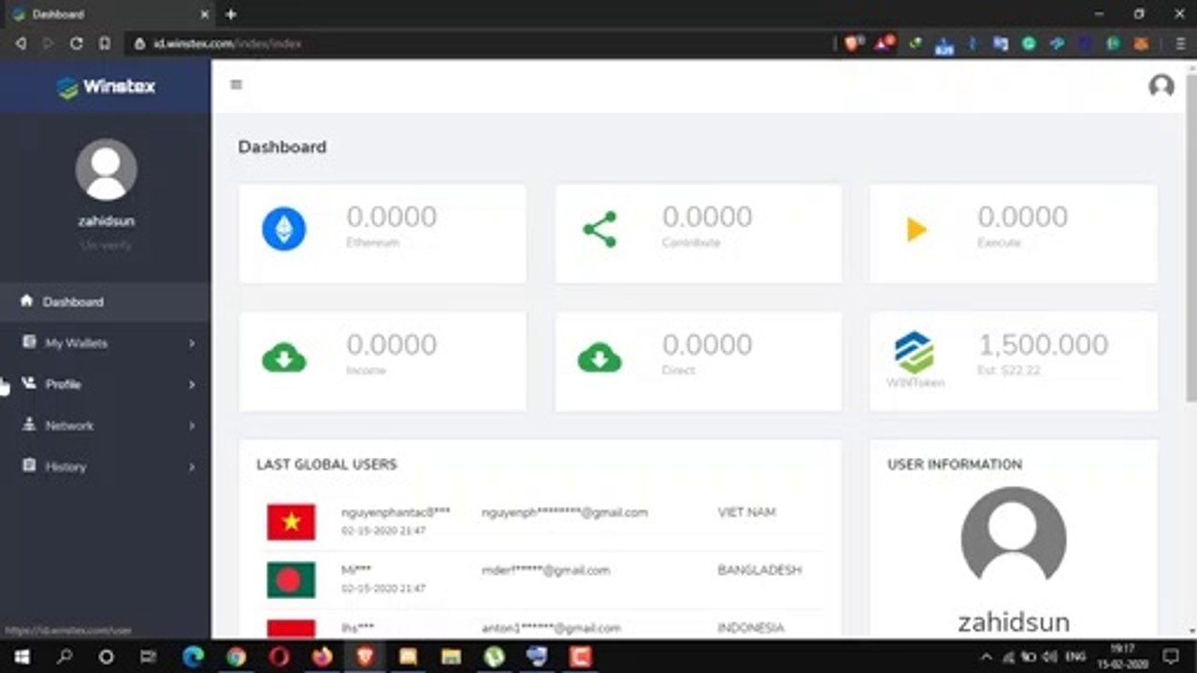Viewport: 1197px width, 673px height.
Task: Click the MetaMask fox extension icon
Action: pos(1141,43)
